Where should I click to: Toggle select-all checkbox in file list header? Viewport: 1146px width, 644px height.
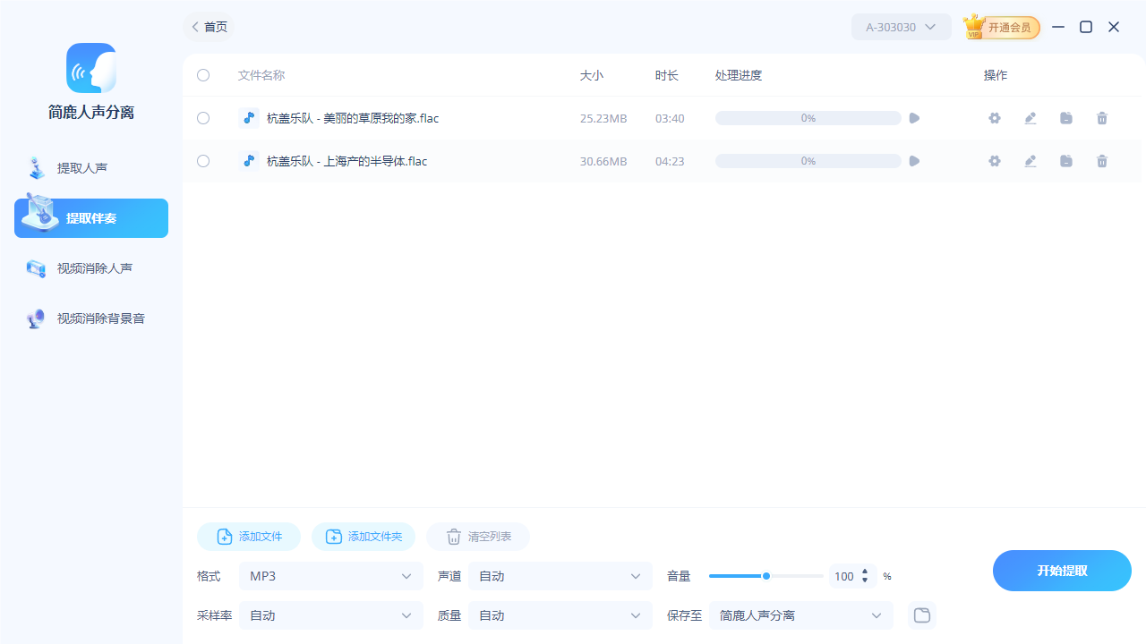202,75
